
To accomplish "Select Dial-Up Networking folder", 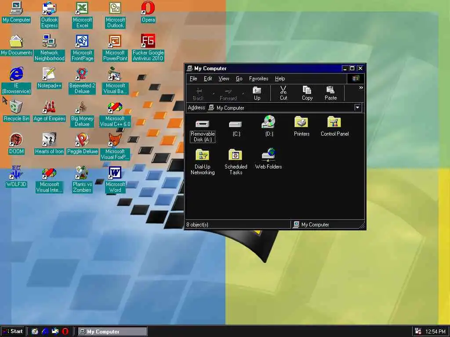I will pyautogui.click(x=202, y=162).
